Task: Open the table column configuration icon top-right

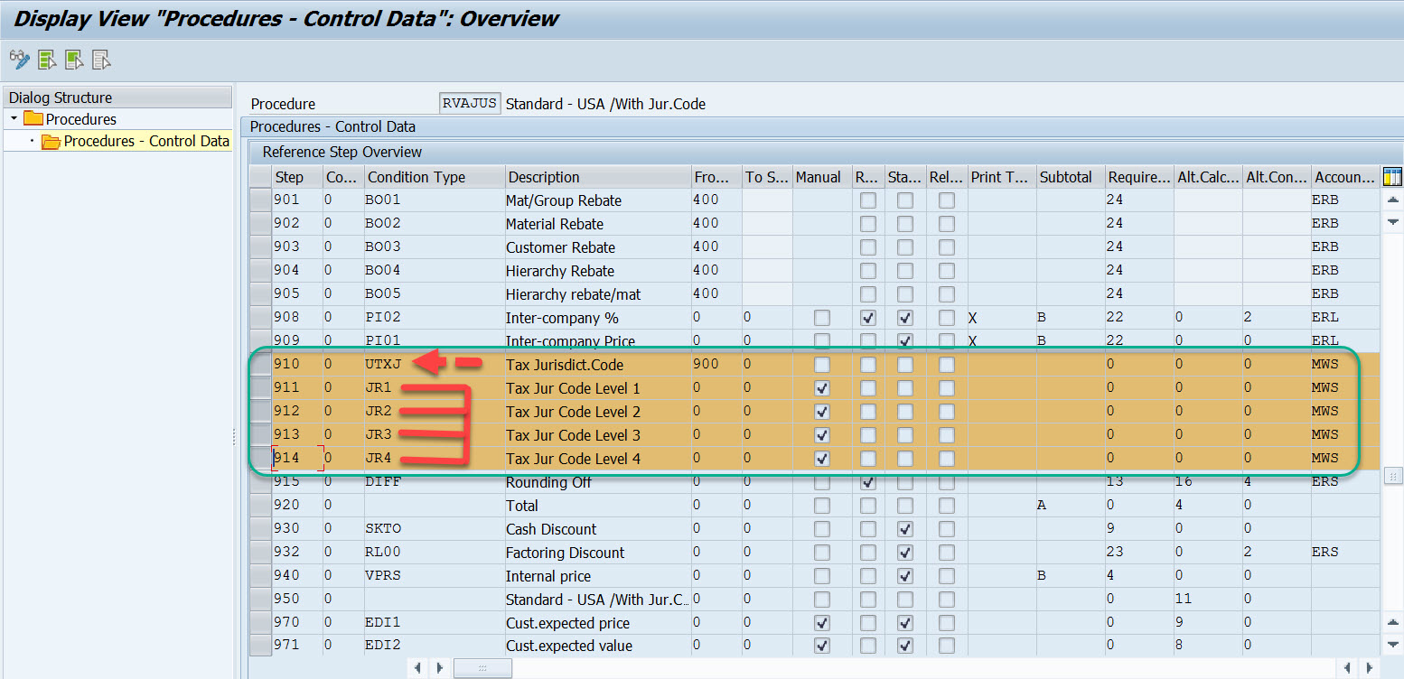Action: tap(1392, 176)
